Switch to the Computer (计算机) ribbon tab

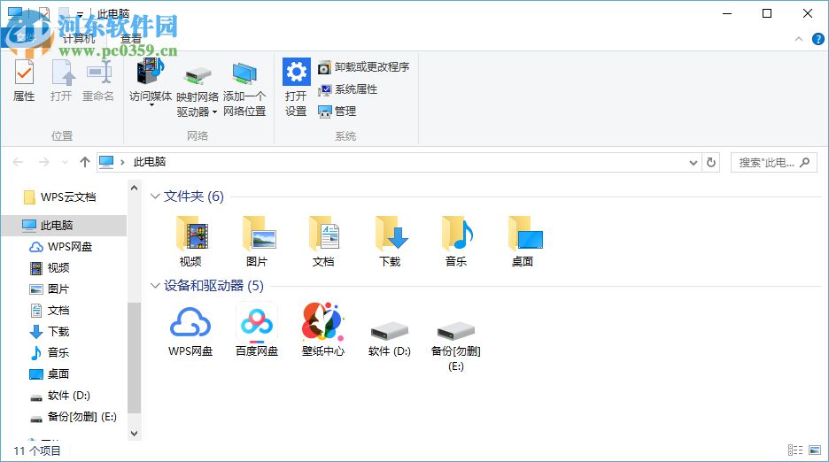(x=79, y=39)
